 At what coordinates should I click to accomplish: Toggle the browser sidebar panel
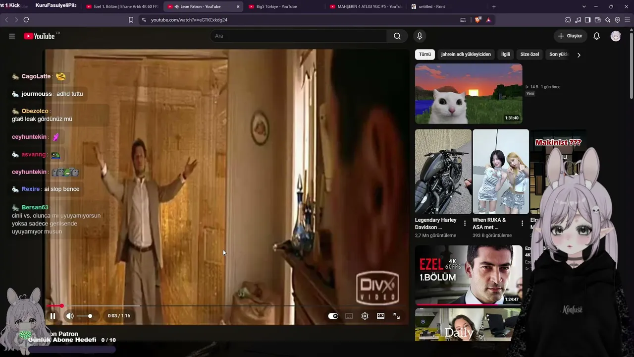click(x=587, y=20)
